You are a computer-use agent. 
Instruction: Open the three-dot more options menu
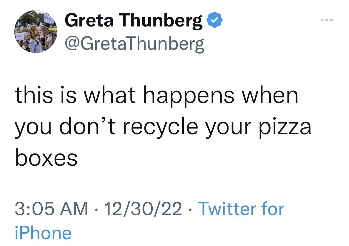coord(327,20)
